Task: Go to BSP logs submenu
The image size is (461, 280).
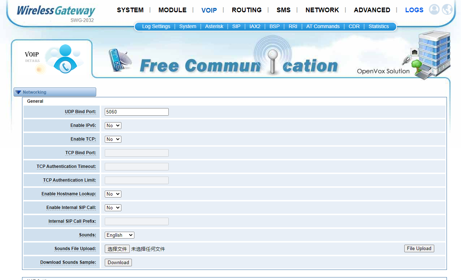Action: [x=275, y=26]
